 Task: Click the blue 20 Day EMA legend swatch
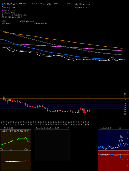tap(3, 4)
